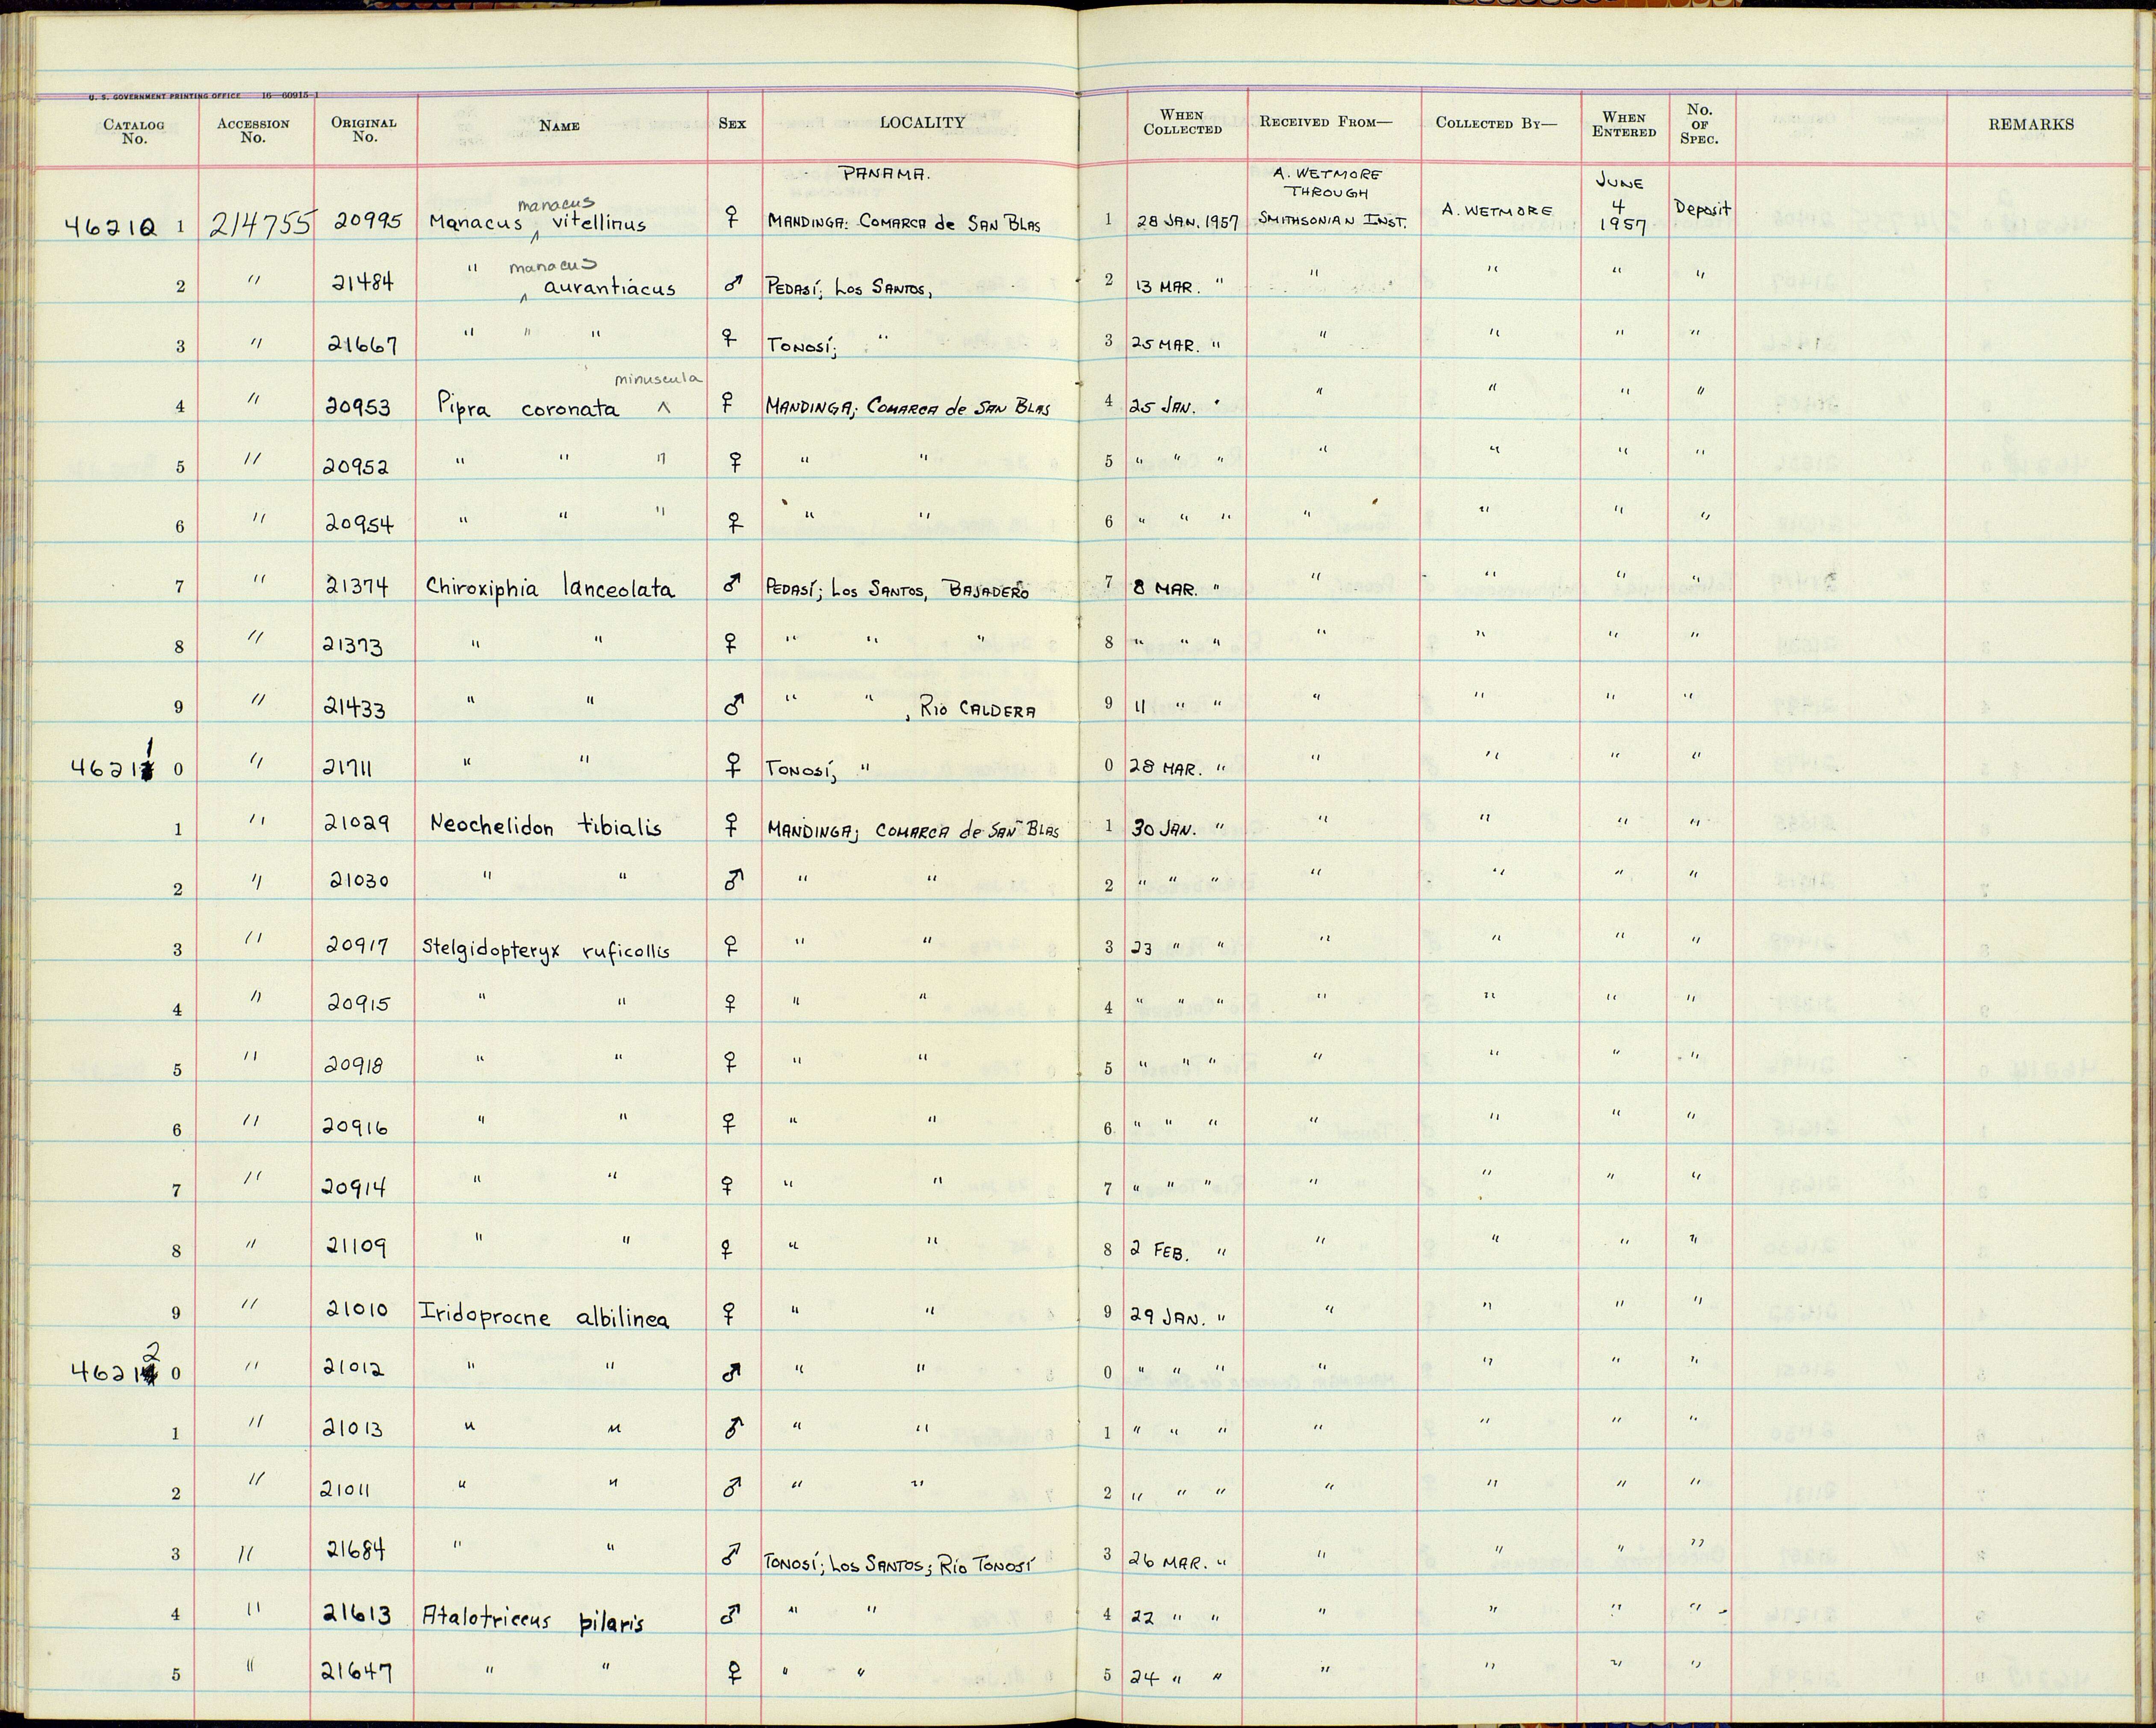
Task: Click the 'Accession No.' column header
Action: coord(253,130)
